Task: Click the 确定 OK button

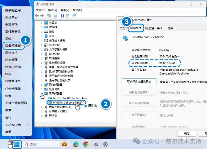Action: (x=187, y=133)
